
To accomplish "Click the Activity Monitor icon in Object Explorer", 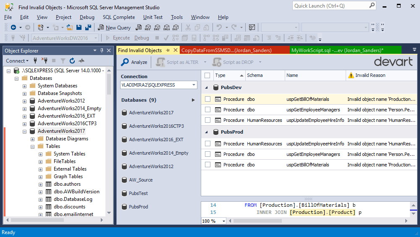I will point(81,61).
